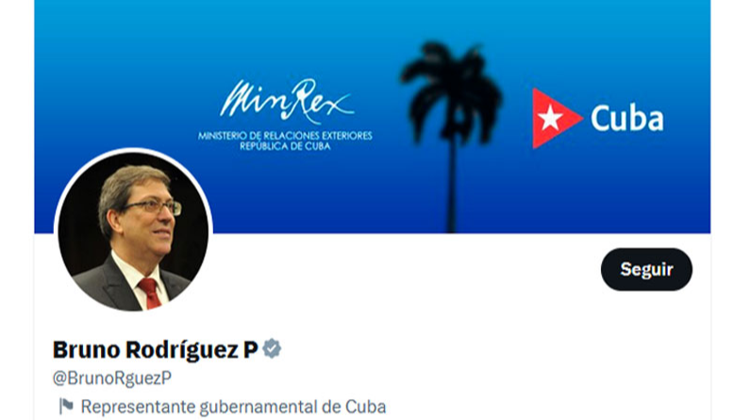The width and height of the screenshot is (734, 420).
Task: Open the circular profile photo
Action: click(x=133, y=231)
